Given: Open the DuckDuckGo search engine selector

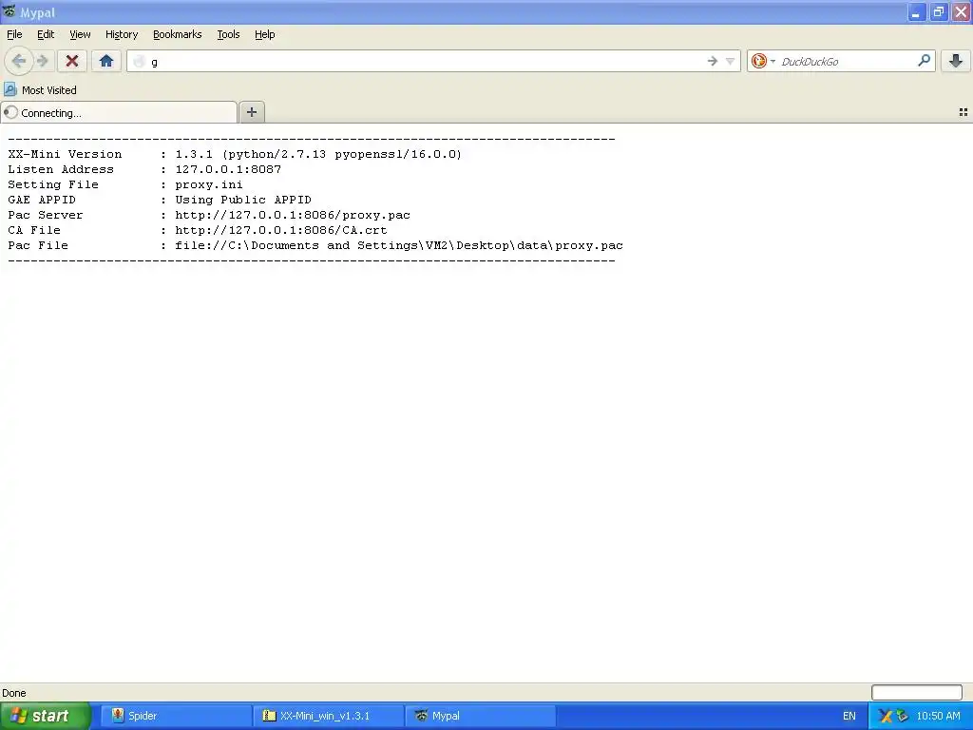Looking at the screenshot, I should point(763,61).
